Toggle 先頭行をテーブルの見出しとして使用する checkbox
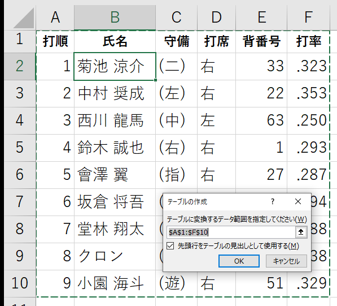The image size is (337, 306). coord(170,245)
